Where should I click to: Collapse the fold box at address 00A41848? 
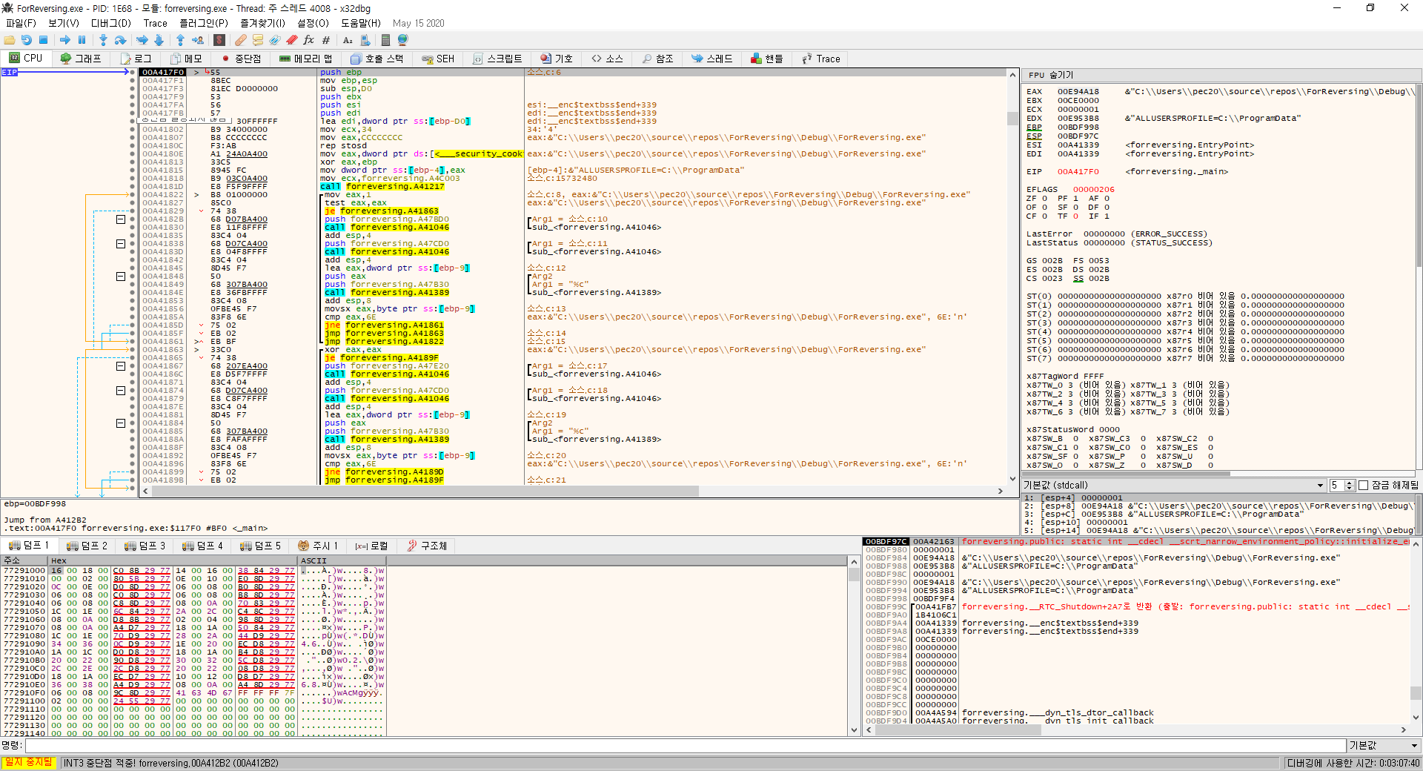coord(121,277)
